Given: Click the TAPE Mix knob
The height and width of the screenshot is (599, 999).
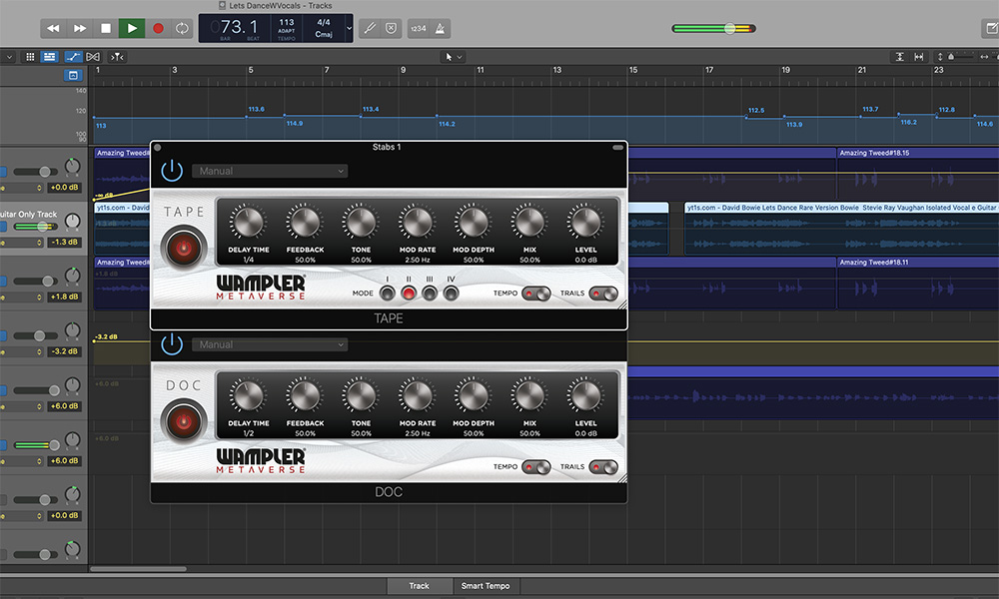Looking at the screenshot, I should coord(529,223).
